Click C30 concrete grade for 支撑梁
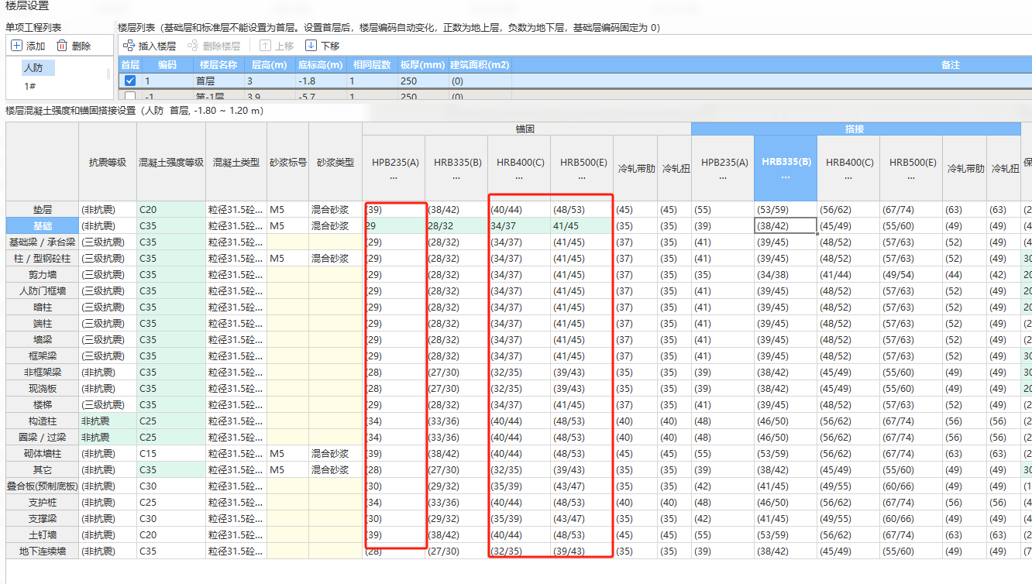The height and width of the screenshot is (584, 1032). (171, 518)
